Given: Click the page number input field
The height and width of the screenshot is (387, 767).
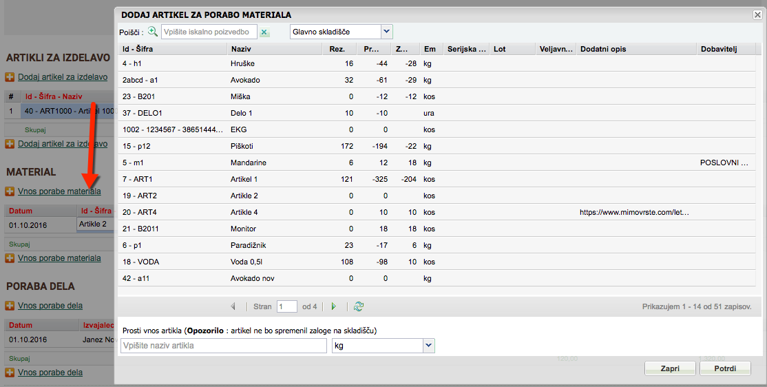Looking at the screenshot, I should click(286, 306).
